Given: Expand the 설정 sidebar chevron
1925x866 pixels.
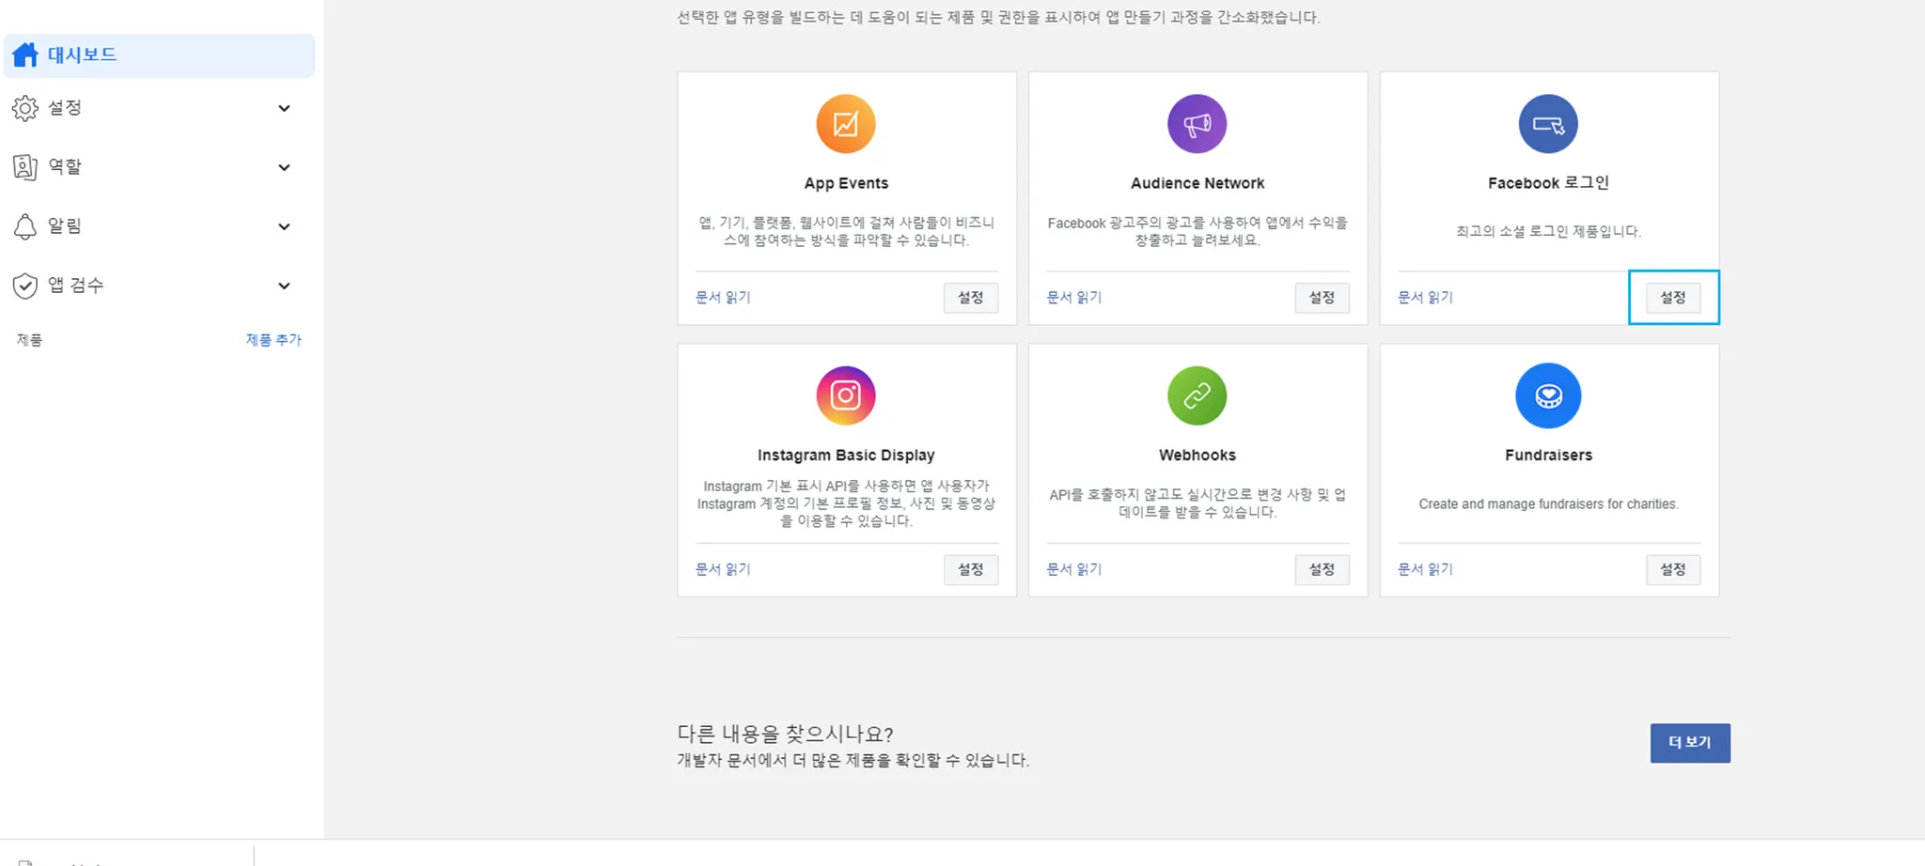Looking at the screenshot, I should coord(284,109).
